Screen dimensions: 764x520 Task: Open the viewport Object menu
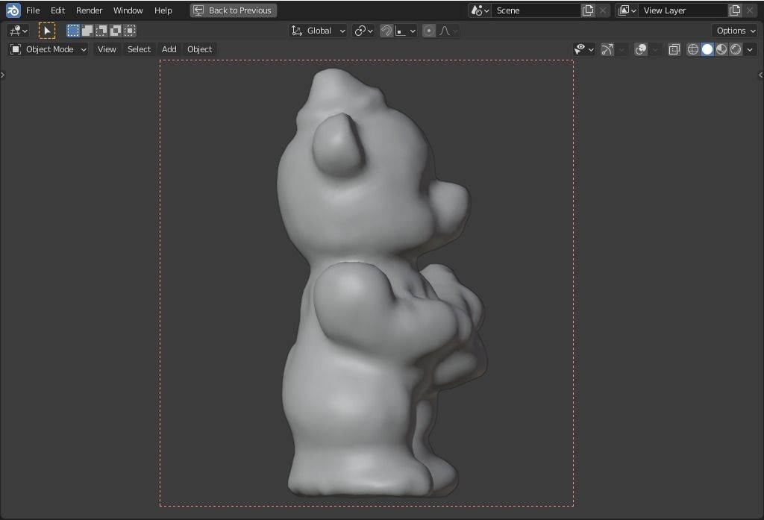pos(199,49)
